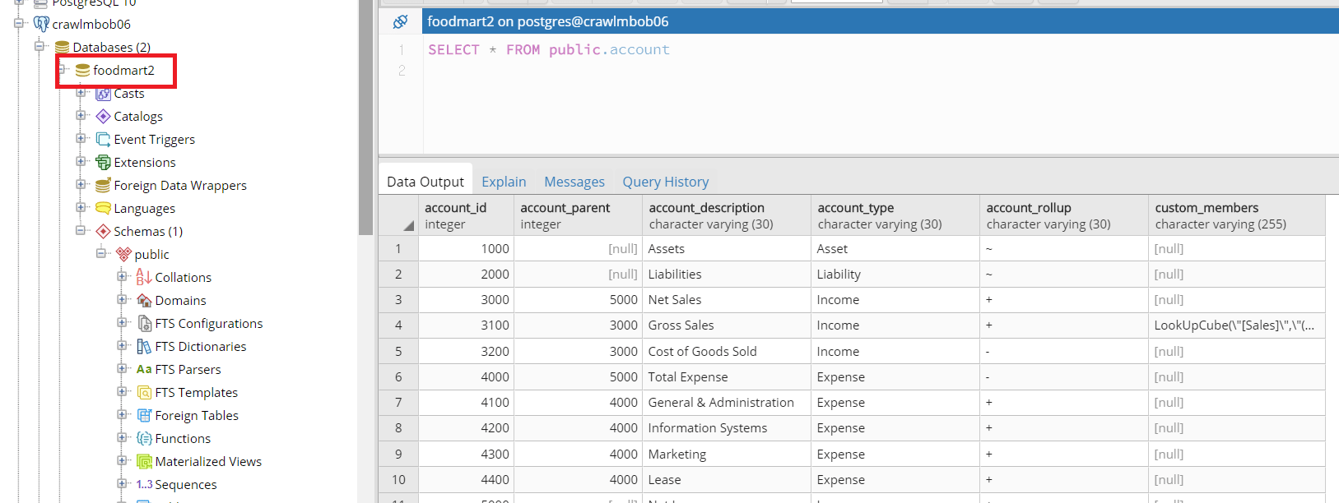Click the FTS Configurations icon

144,323
